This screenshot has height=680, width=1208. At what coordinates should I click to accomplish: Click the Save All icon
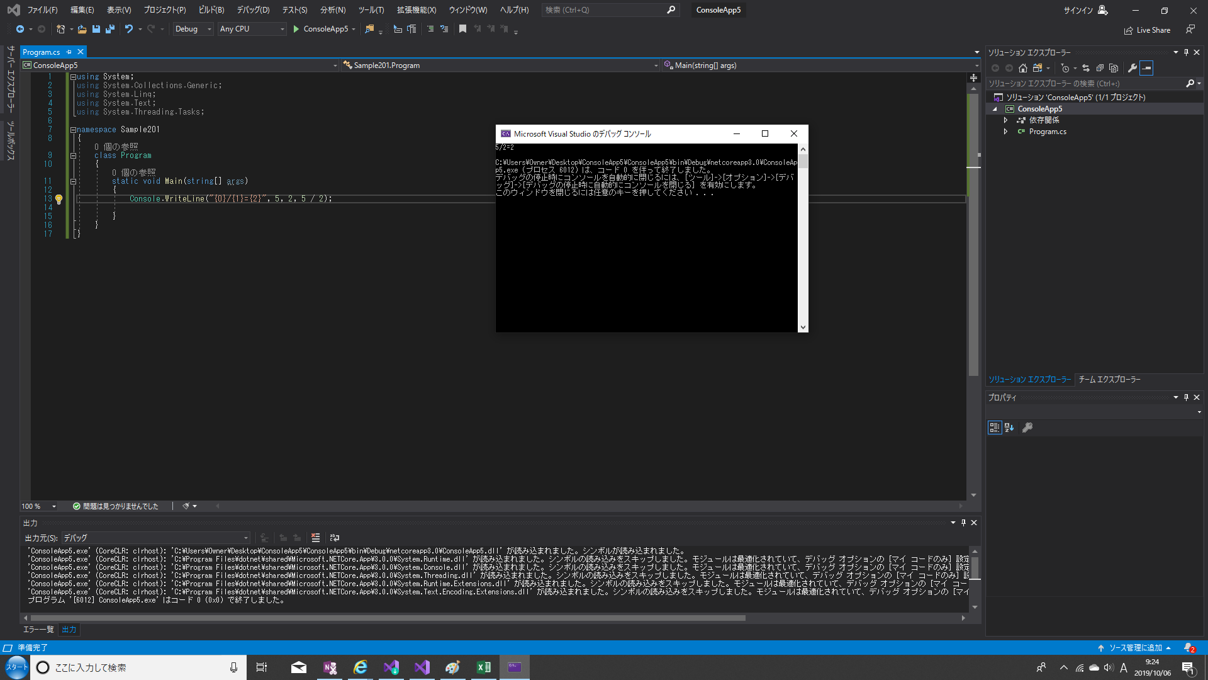click(x=110, y=29)
